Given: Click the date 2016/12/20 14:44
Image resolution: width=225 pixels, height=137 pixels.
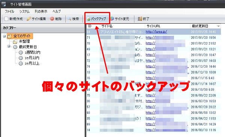Looking at the screenshot, I should (x=203, y=66).
